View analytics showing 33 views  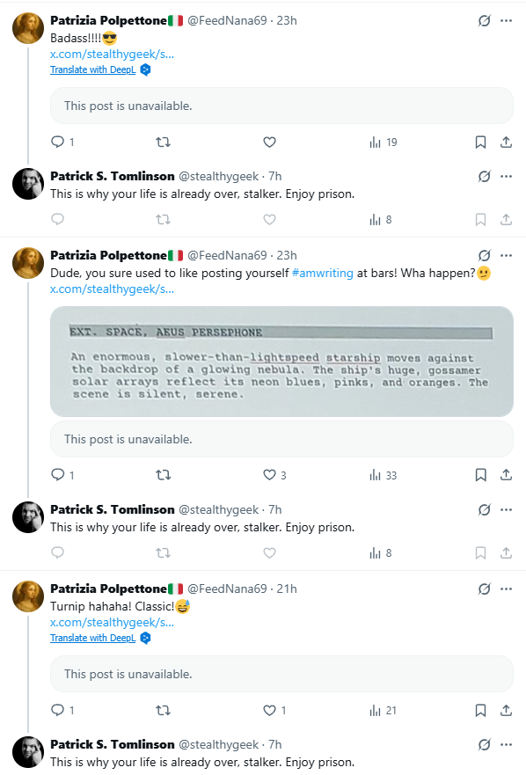[x=384, y=476]
